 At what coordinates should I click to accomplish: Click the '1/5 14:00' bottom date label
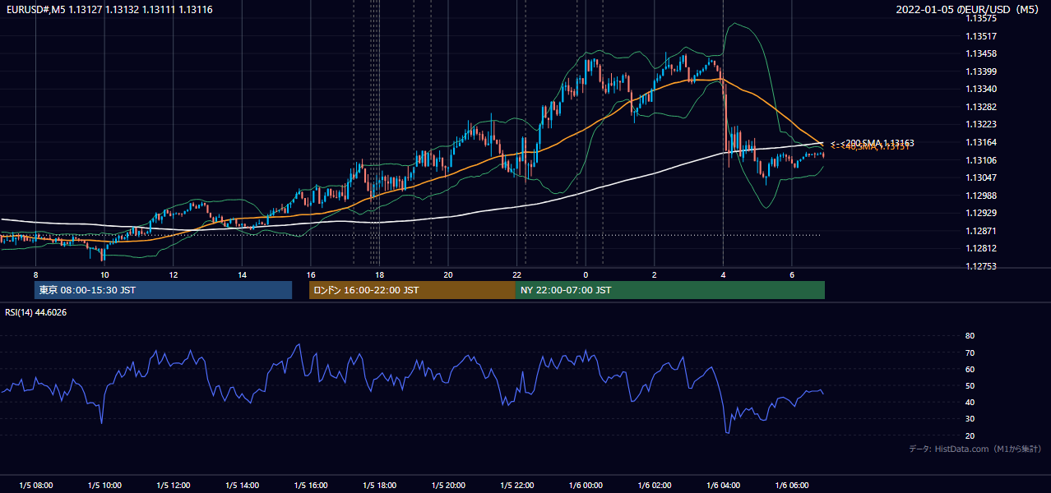(x=242, y=485)
